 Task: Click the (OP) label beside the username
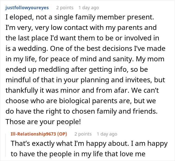[x=62, y=134]
